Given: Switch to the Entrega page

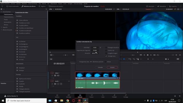Looking at the screenshot, I should pyautogui.click(x=126, y=96).
